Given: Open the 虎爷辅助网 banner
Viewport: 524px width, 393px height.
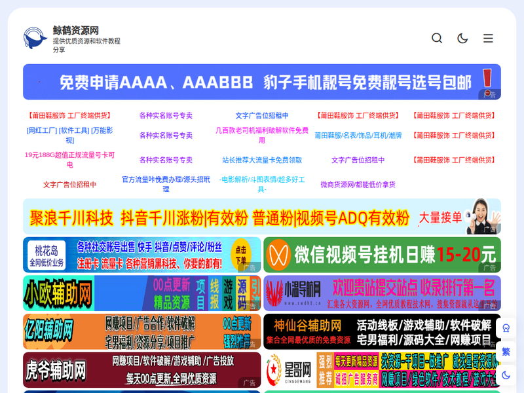Looking at the screenshot, I should [141, 370].
